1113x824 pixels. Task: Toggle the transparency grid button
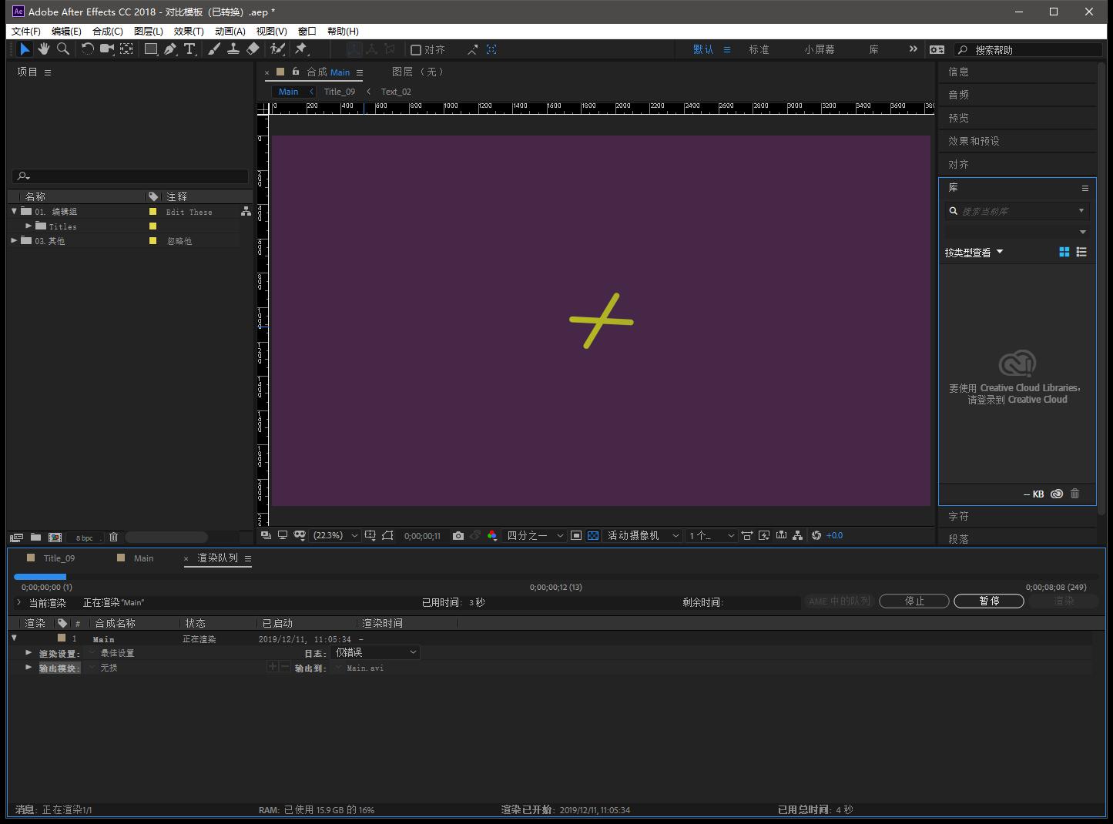pos(593,535)
